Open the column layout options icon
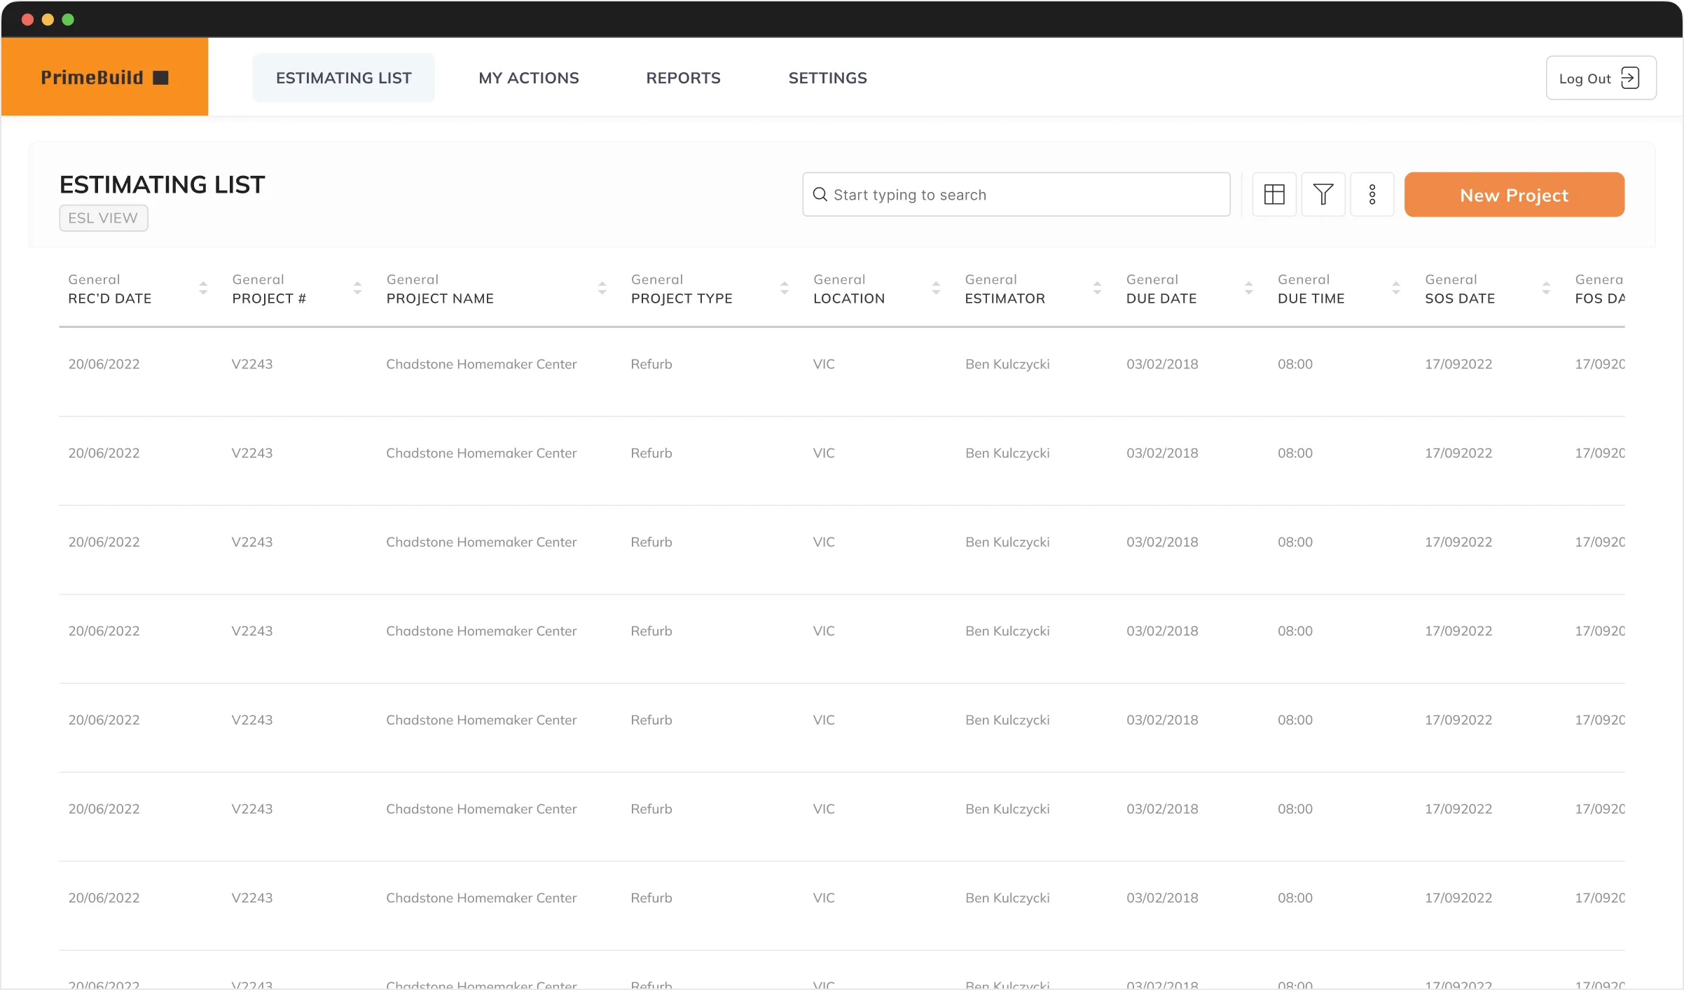Viewport: 1684px width, 990px height. (1274, 194)
